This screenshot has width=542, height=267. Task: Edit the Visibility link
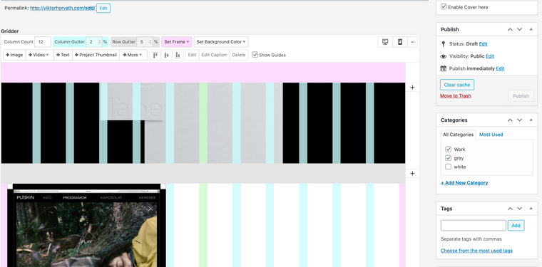pyautogui.click(x=490, y=56)
